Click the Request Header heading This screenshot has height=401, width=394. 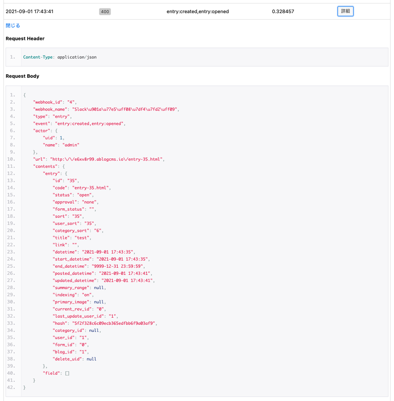(x=25, y=38)
